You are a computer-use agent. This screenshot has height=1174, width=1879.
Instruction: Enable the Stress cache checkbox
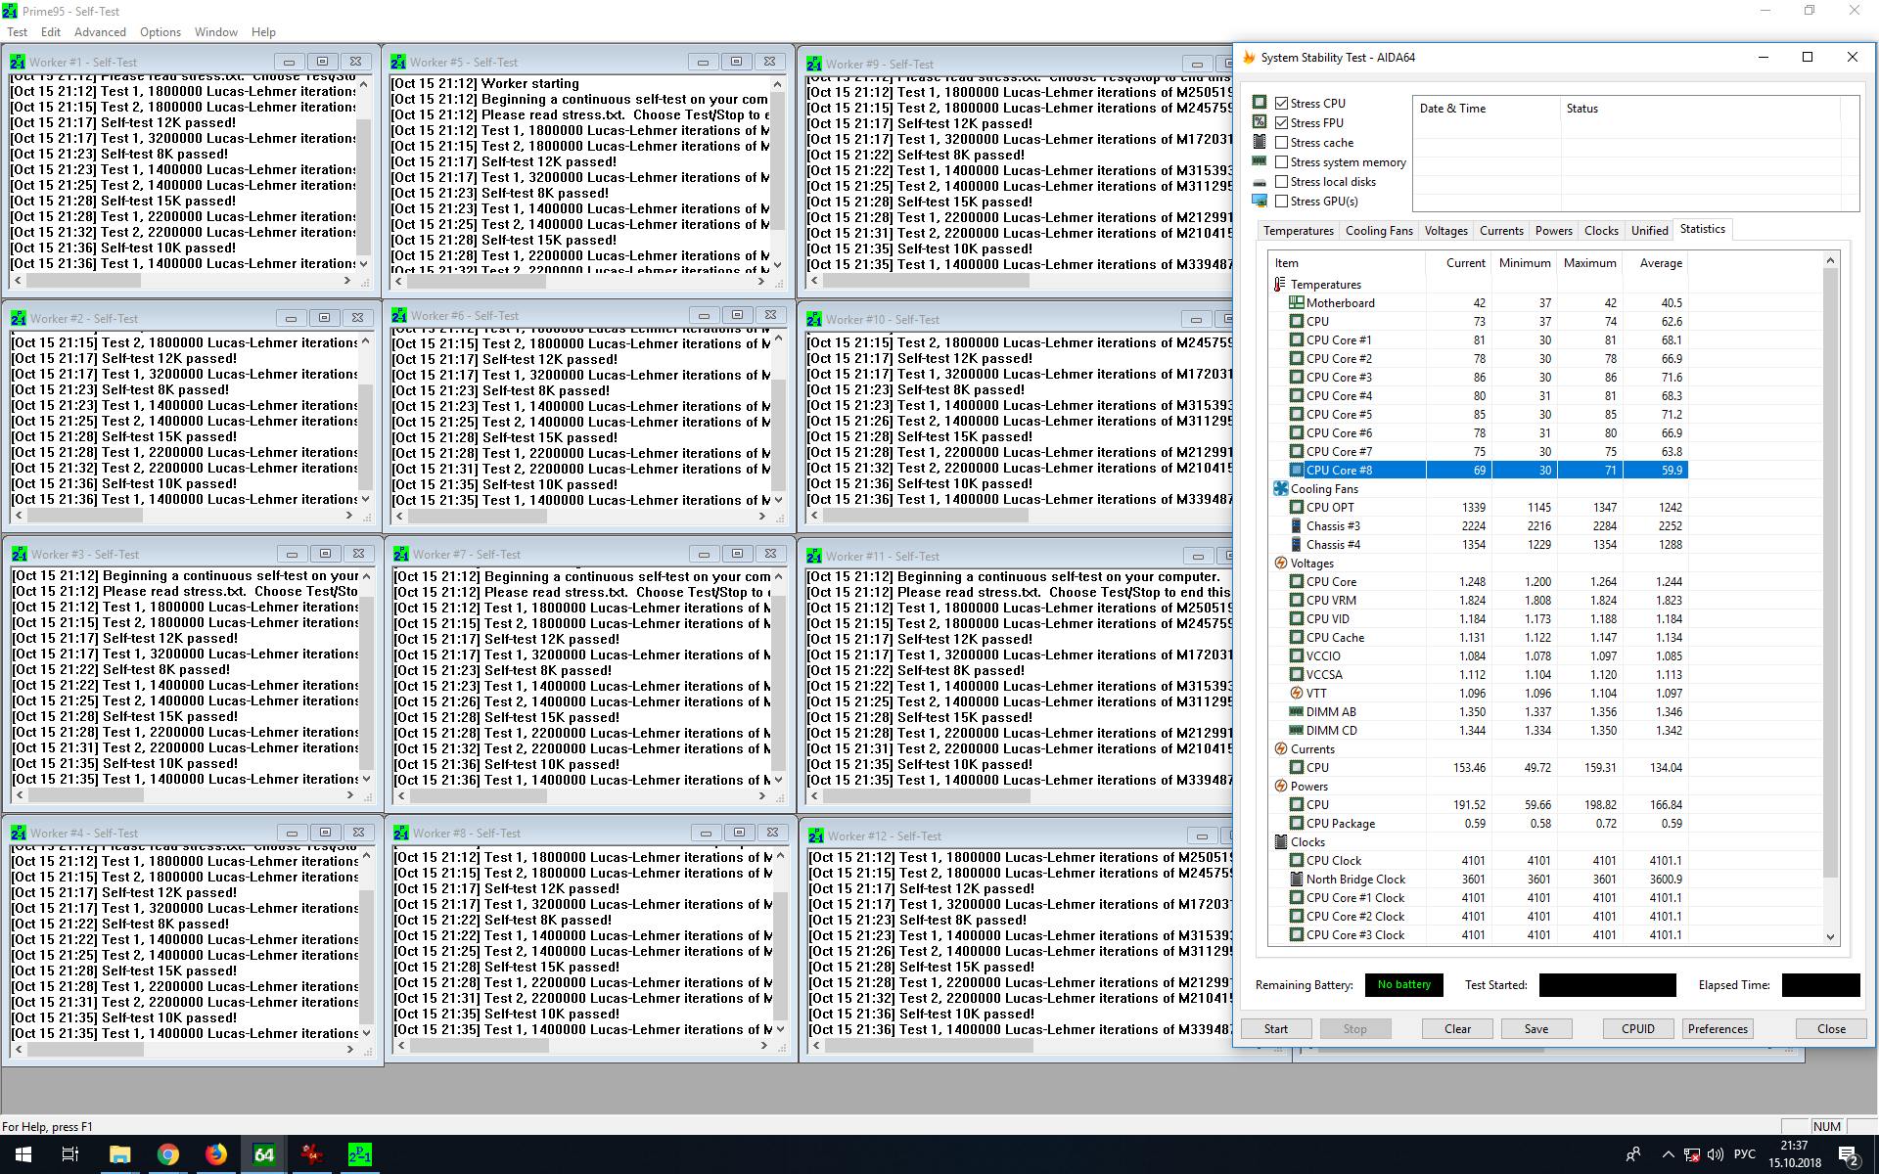pyautogui.click(x=1281, y=142)
